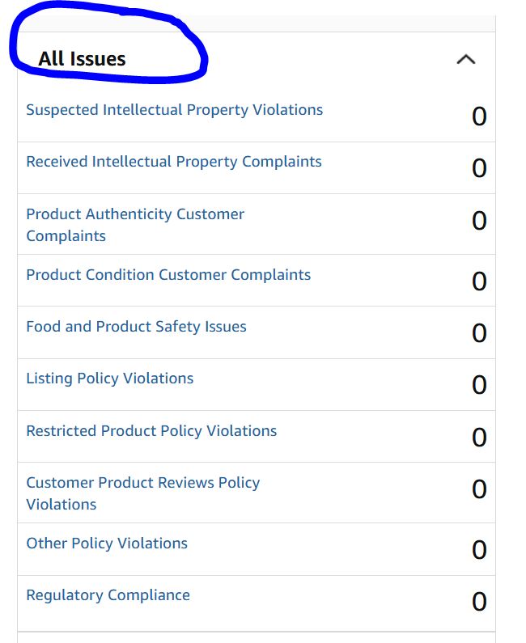Screen dimensions: 526x643
Task: Click the Food and Product Safety count
Action: coord(479,332)
